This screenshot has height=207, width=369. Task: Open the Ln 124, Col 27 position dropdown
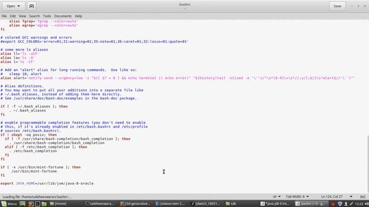337,197
